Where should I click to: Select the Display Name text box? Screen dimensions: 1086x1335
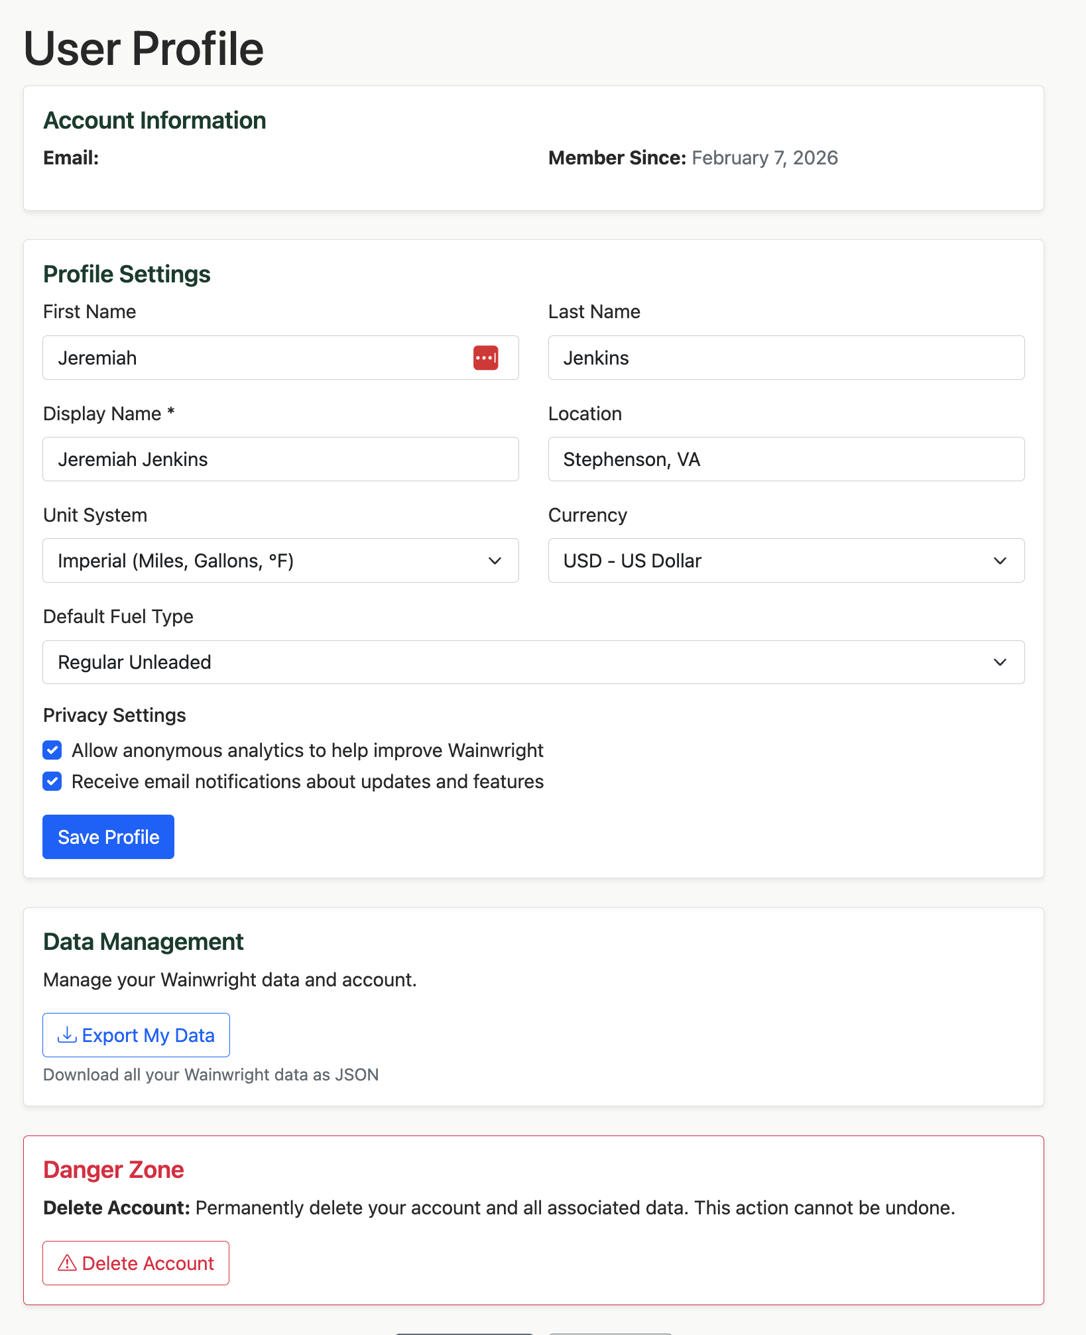(x=280, y=459)
